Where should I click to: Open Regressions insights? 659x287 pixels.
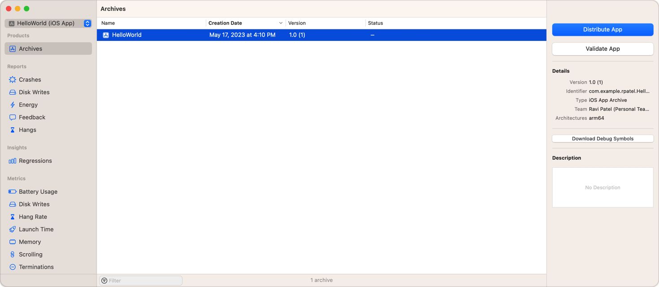[x=48, y=161]
